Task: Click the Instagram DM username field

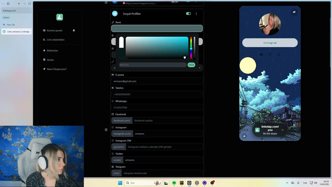Action: pos(164,147)
